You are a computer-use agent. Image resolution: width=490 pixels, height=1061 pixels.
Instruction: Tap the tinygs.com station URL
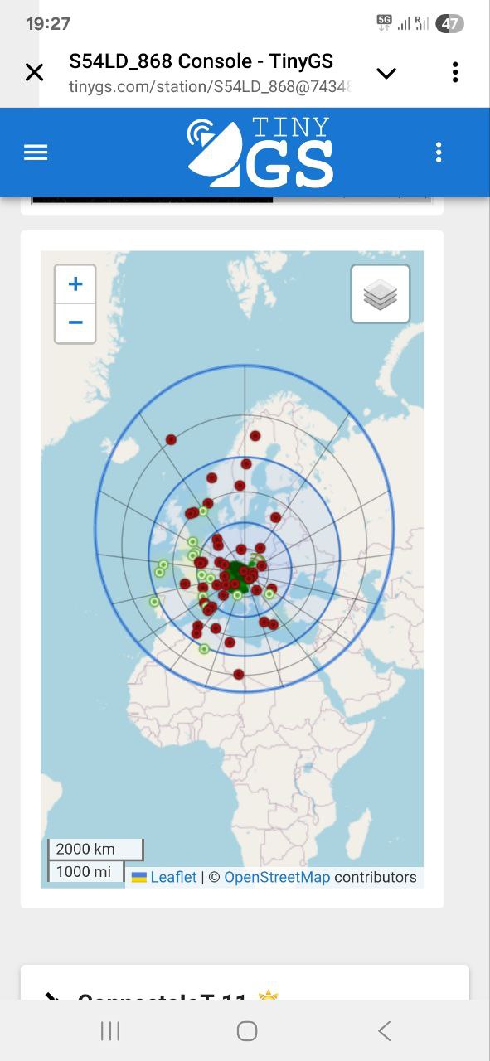[x=211, y=87]
